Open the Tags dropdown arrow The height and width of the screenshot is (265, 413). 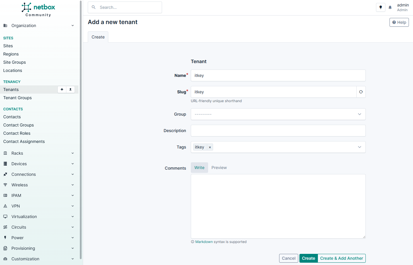pos(359,147)
